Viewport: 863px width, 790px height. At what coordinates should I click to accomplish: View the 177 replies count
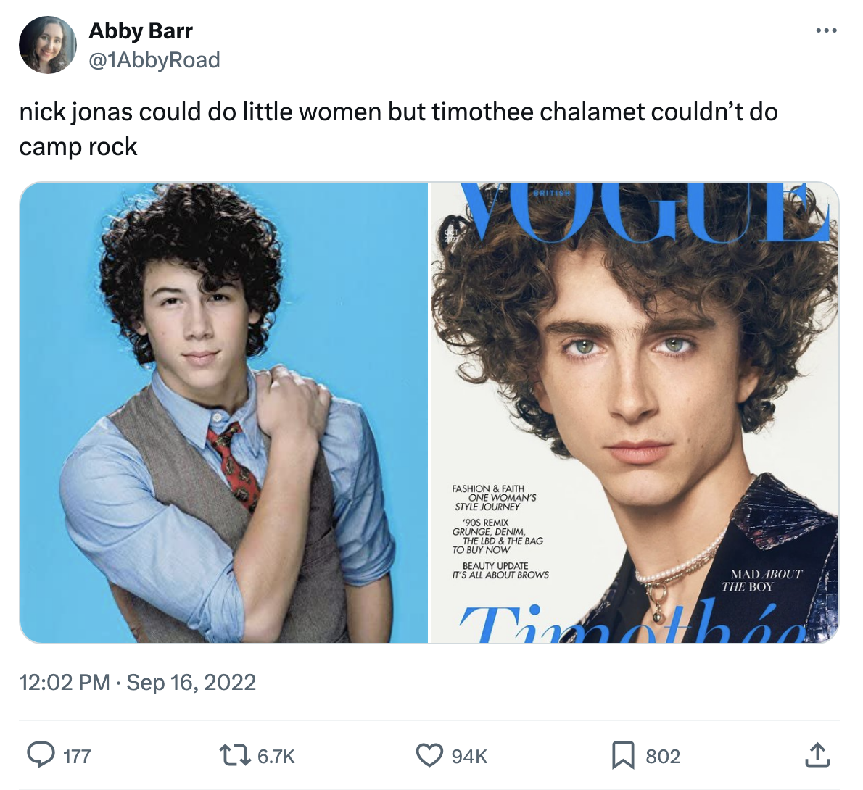tap(77, 757)
